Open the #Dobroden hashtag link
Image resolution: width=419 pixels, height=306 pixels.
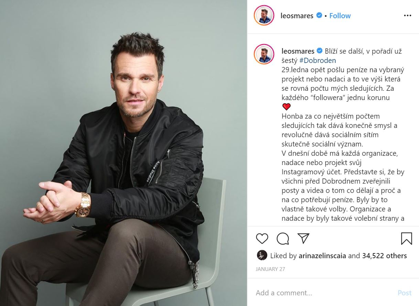[x=318, y=61]
